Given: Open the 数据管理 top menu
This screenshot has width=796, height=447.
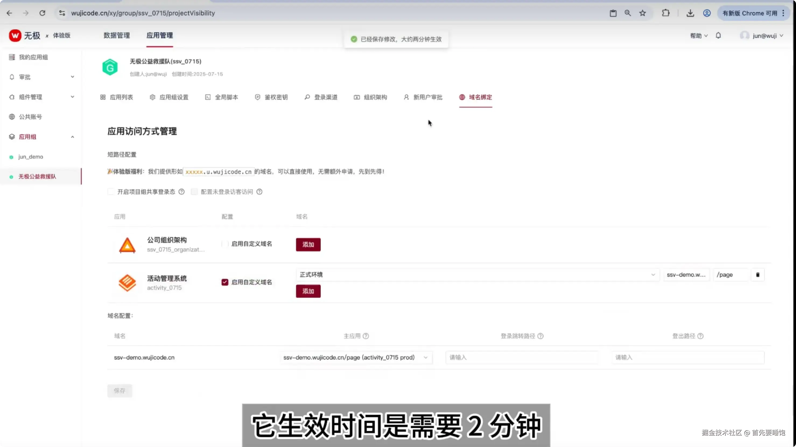Looking at the screenshot, I should (x=117, y=36).
